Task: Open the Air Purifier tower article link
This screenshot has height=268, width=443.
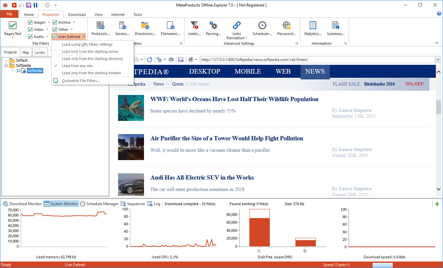Action: pos(227,138)
